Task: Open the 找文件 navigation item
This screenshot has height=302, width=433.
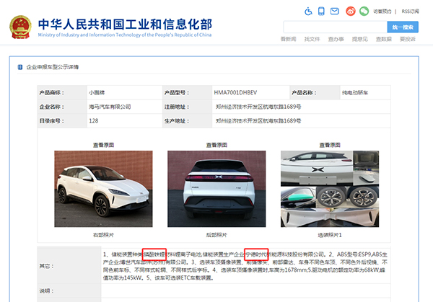Action: [x=312, y=39]
